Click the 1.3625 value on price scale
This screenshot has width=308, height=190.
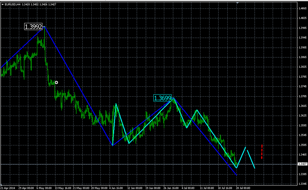pos(302,116)
